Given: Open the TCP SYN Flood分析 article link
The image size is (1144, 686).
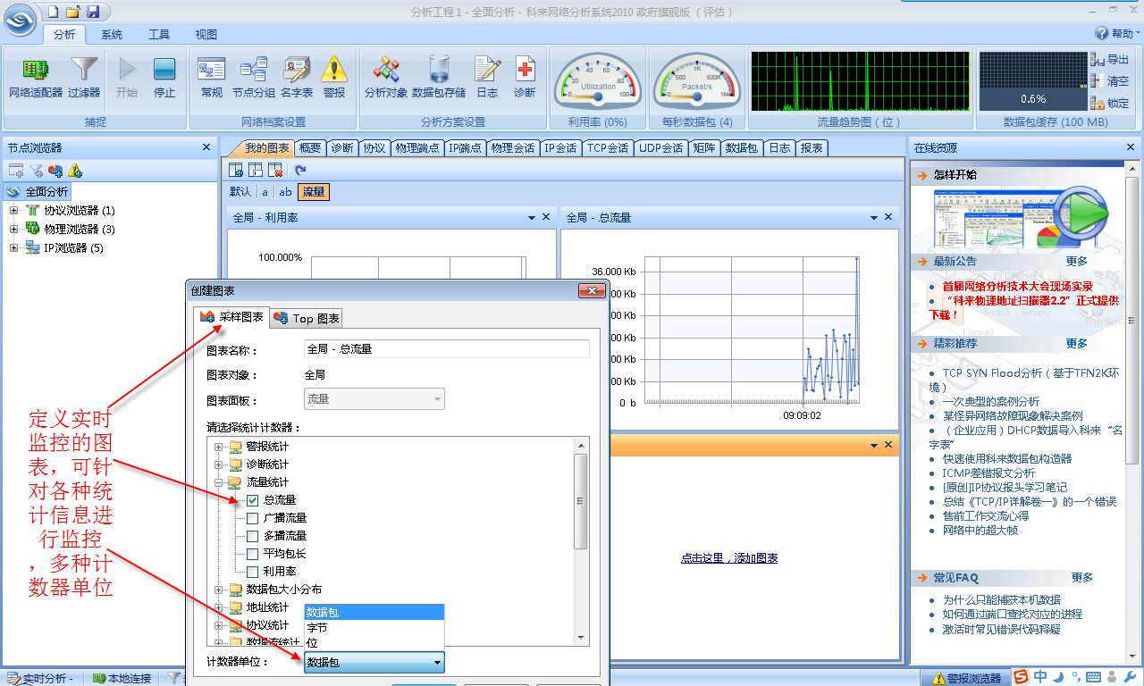Looking at the screenshot, I should [x=1030, y=373].
